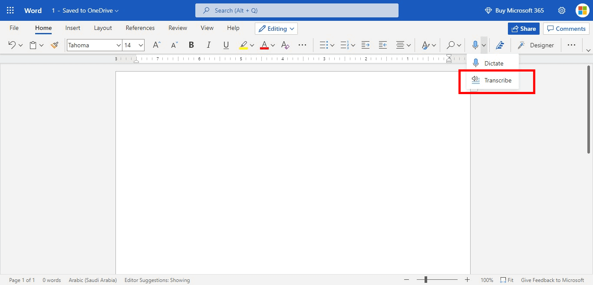Screen dimensions: 593x285
Task: Click the Share button
Action: click(x=524, y=29)
